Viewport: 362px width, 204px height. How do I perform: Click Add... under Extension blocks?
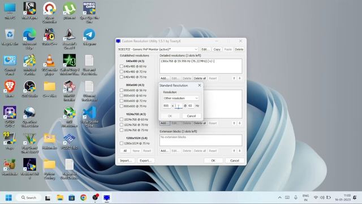click(x=165, y=151)
